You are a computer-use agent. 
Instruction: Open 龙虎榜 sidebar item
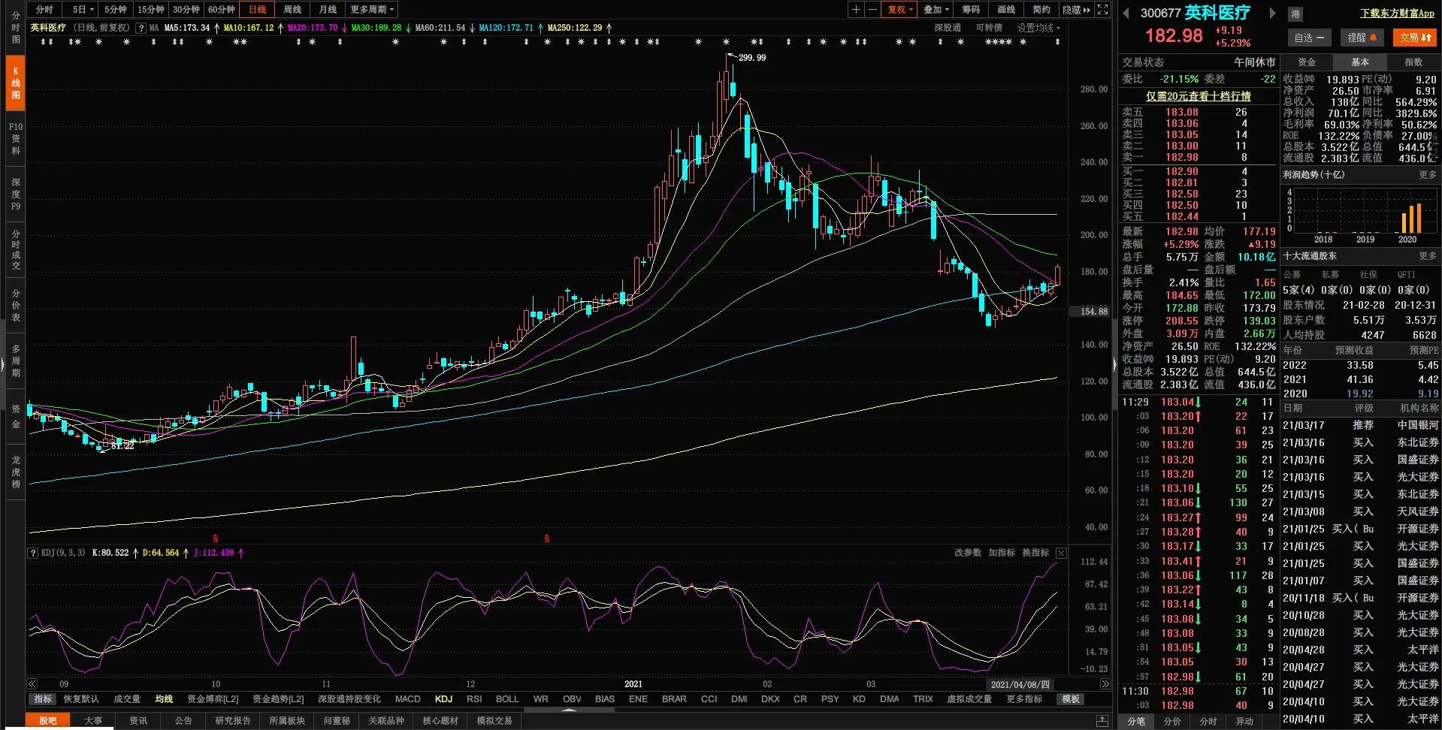point(16,472)
